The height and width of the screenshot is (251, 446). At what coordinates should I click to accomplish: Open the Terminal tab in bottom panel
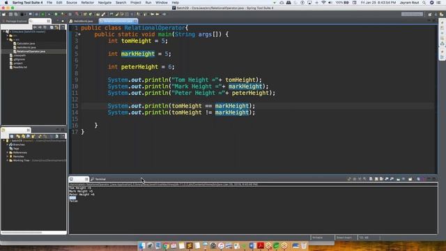(98, 179)
